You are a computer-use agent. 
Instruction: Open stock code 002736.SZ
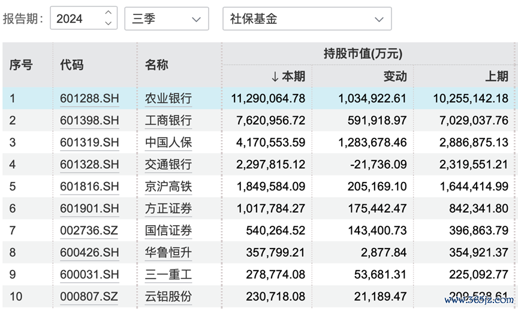89,231
